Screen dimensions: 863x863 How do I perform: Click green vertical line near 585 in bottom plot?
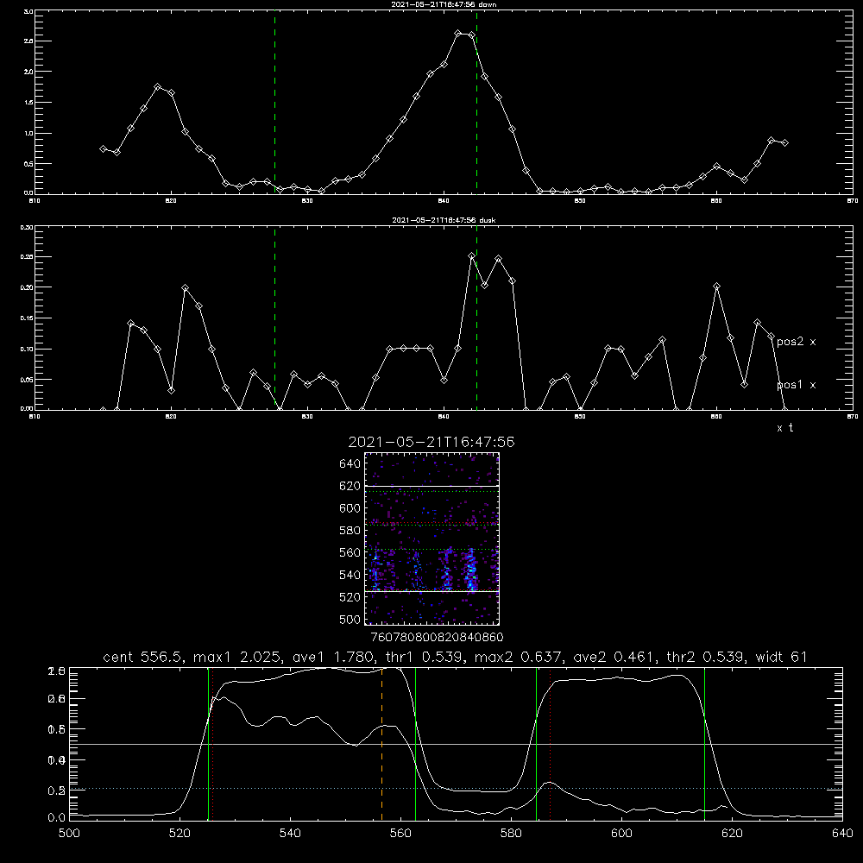537,744
